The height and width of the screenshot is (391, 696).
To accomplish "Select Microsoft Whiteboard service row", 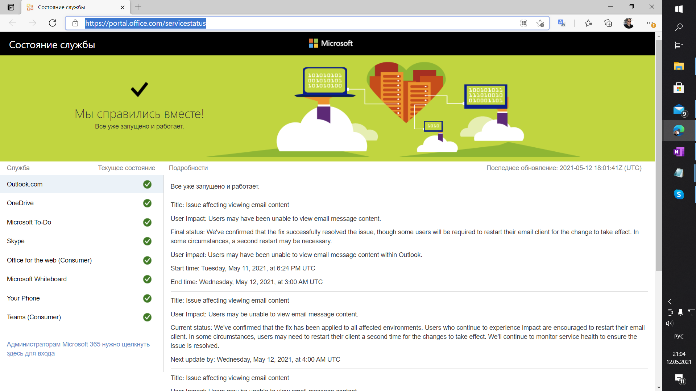I will [82, 279].
